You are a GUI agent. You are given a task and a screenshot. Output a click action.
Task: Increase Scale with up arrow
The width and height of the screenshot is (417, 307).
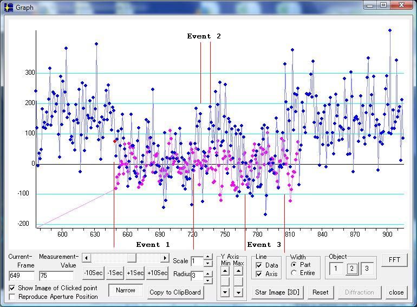coord(208,257)
